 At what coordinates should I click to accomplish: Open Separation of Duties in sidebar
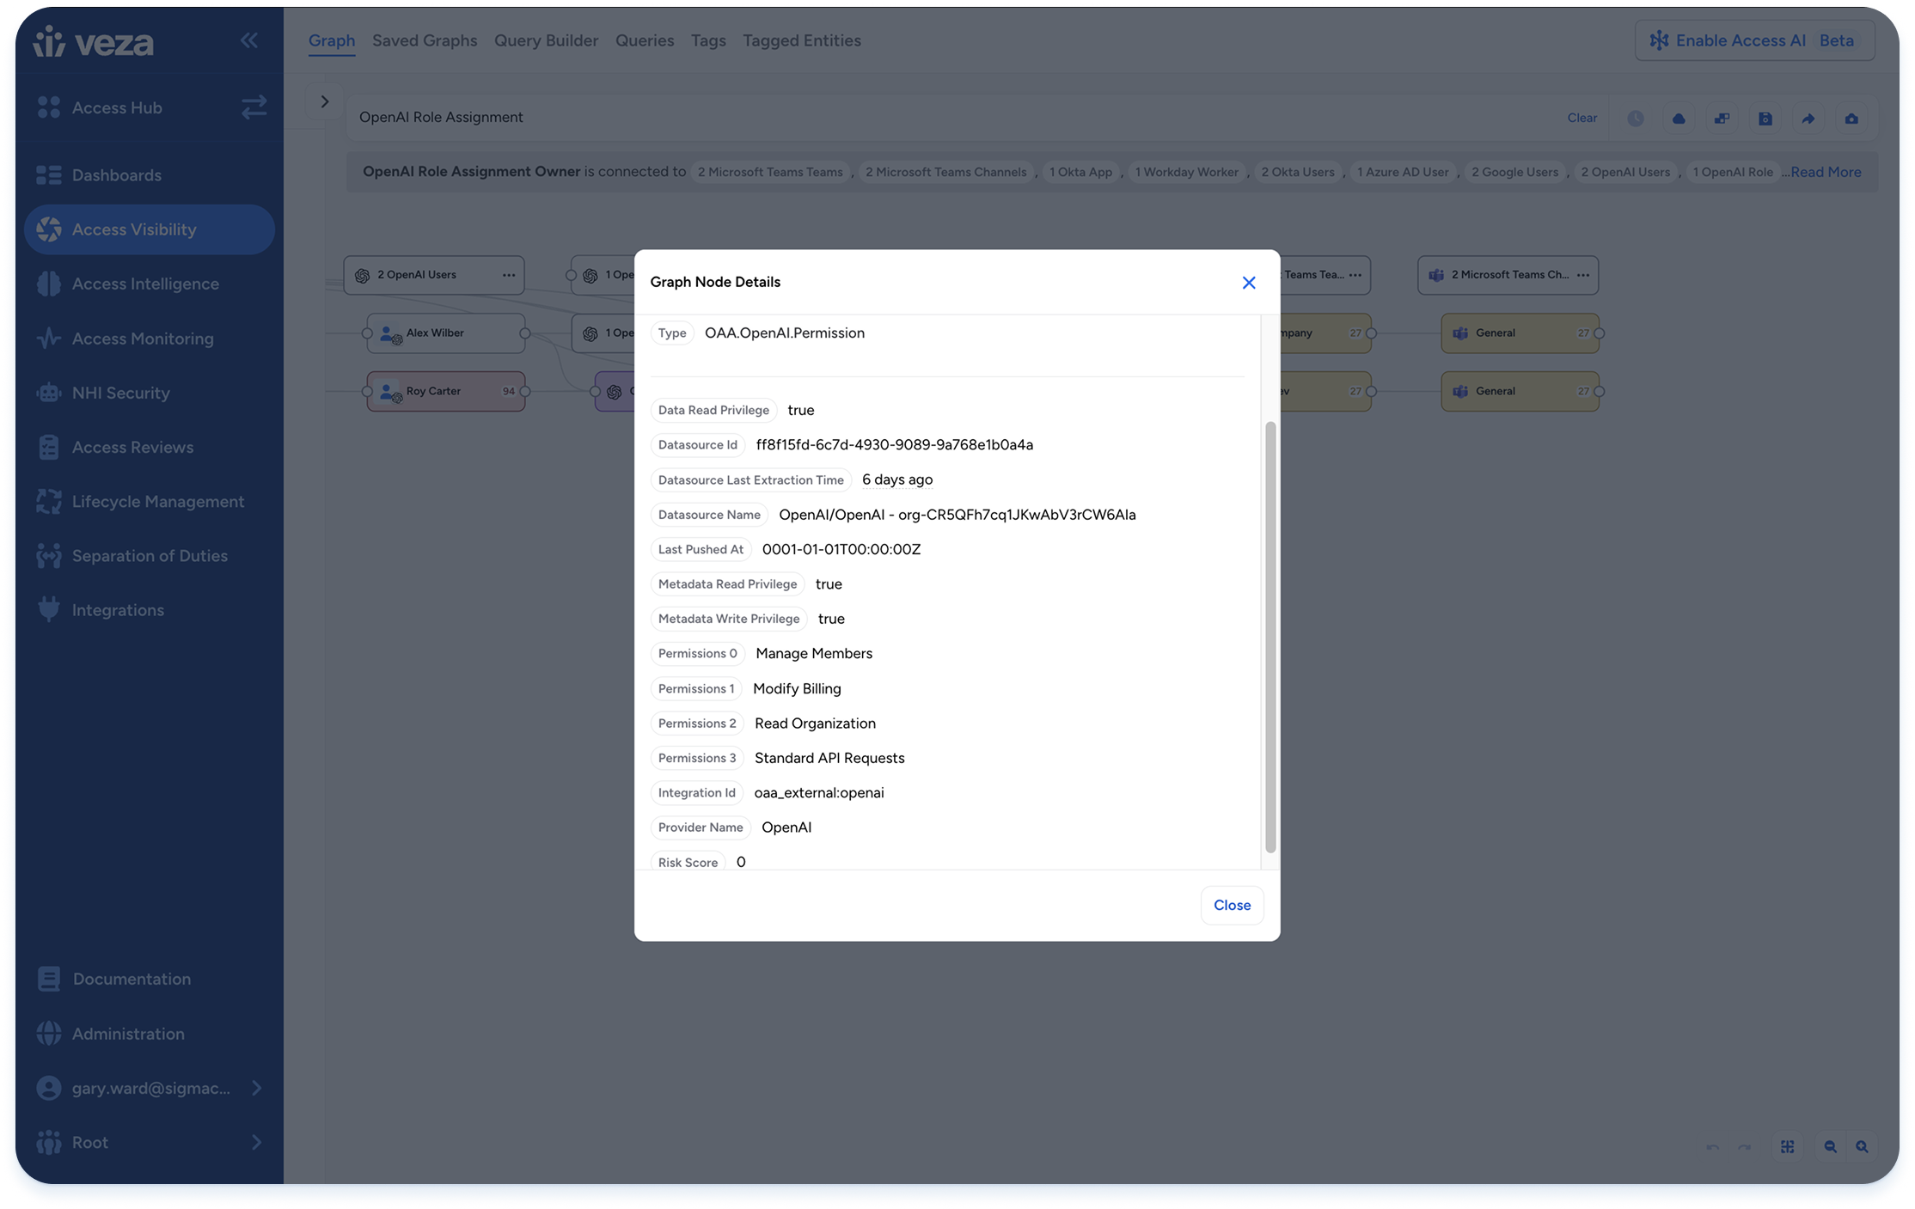click(150, 556)
